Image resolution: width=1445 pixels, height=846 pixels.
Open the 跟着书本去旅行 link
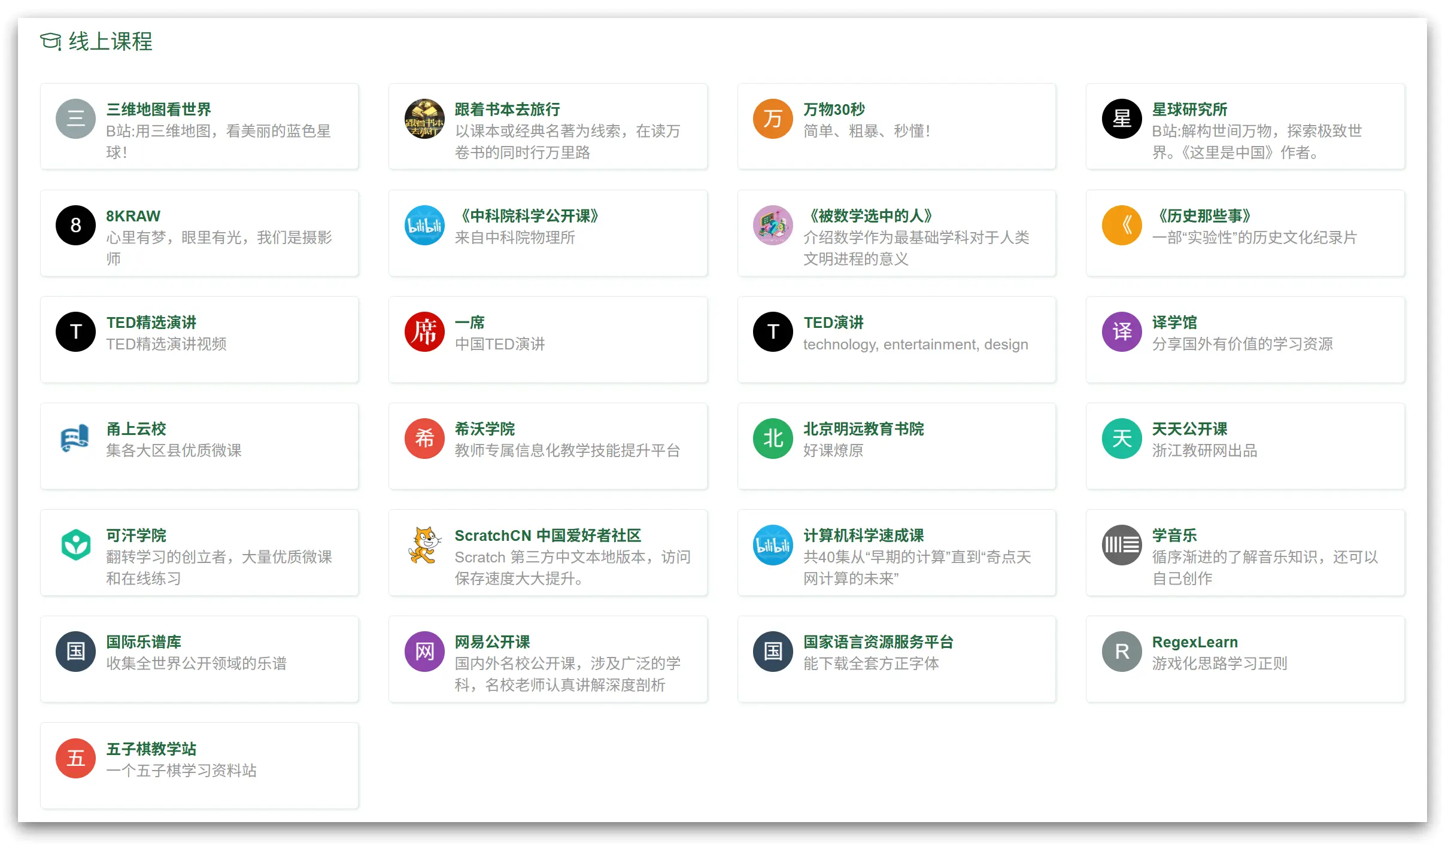tap(507, 109)
